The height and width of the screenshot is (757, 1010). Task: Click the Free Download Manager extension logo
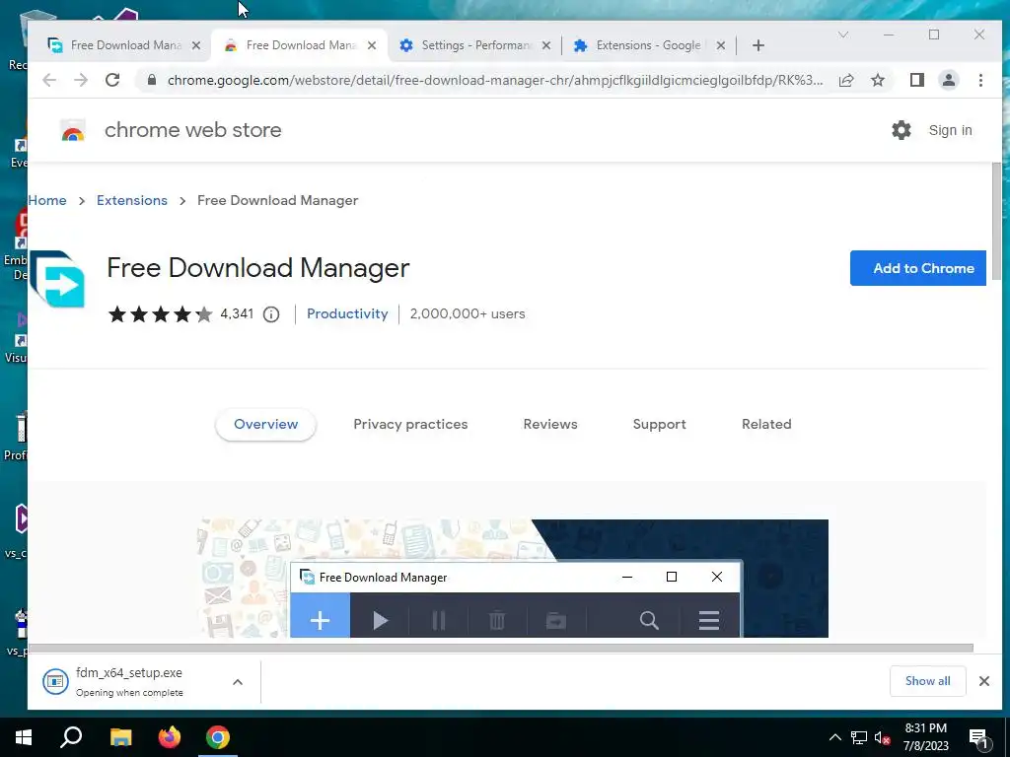pos(57,279)
